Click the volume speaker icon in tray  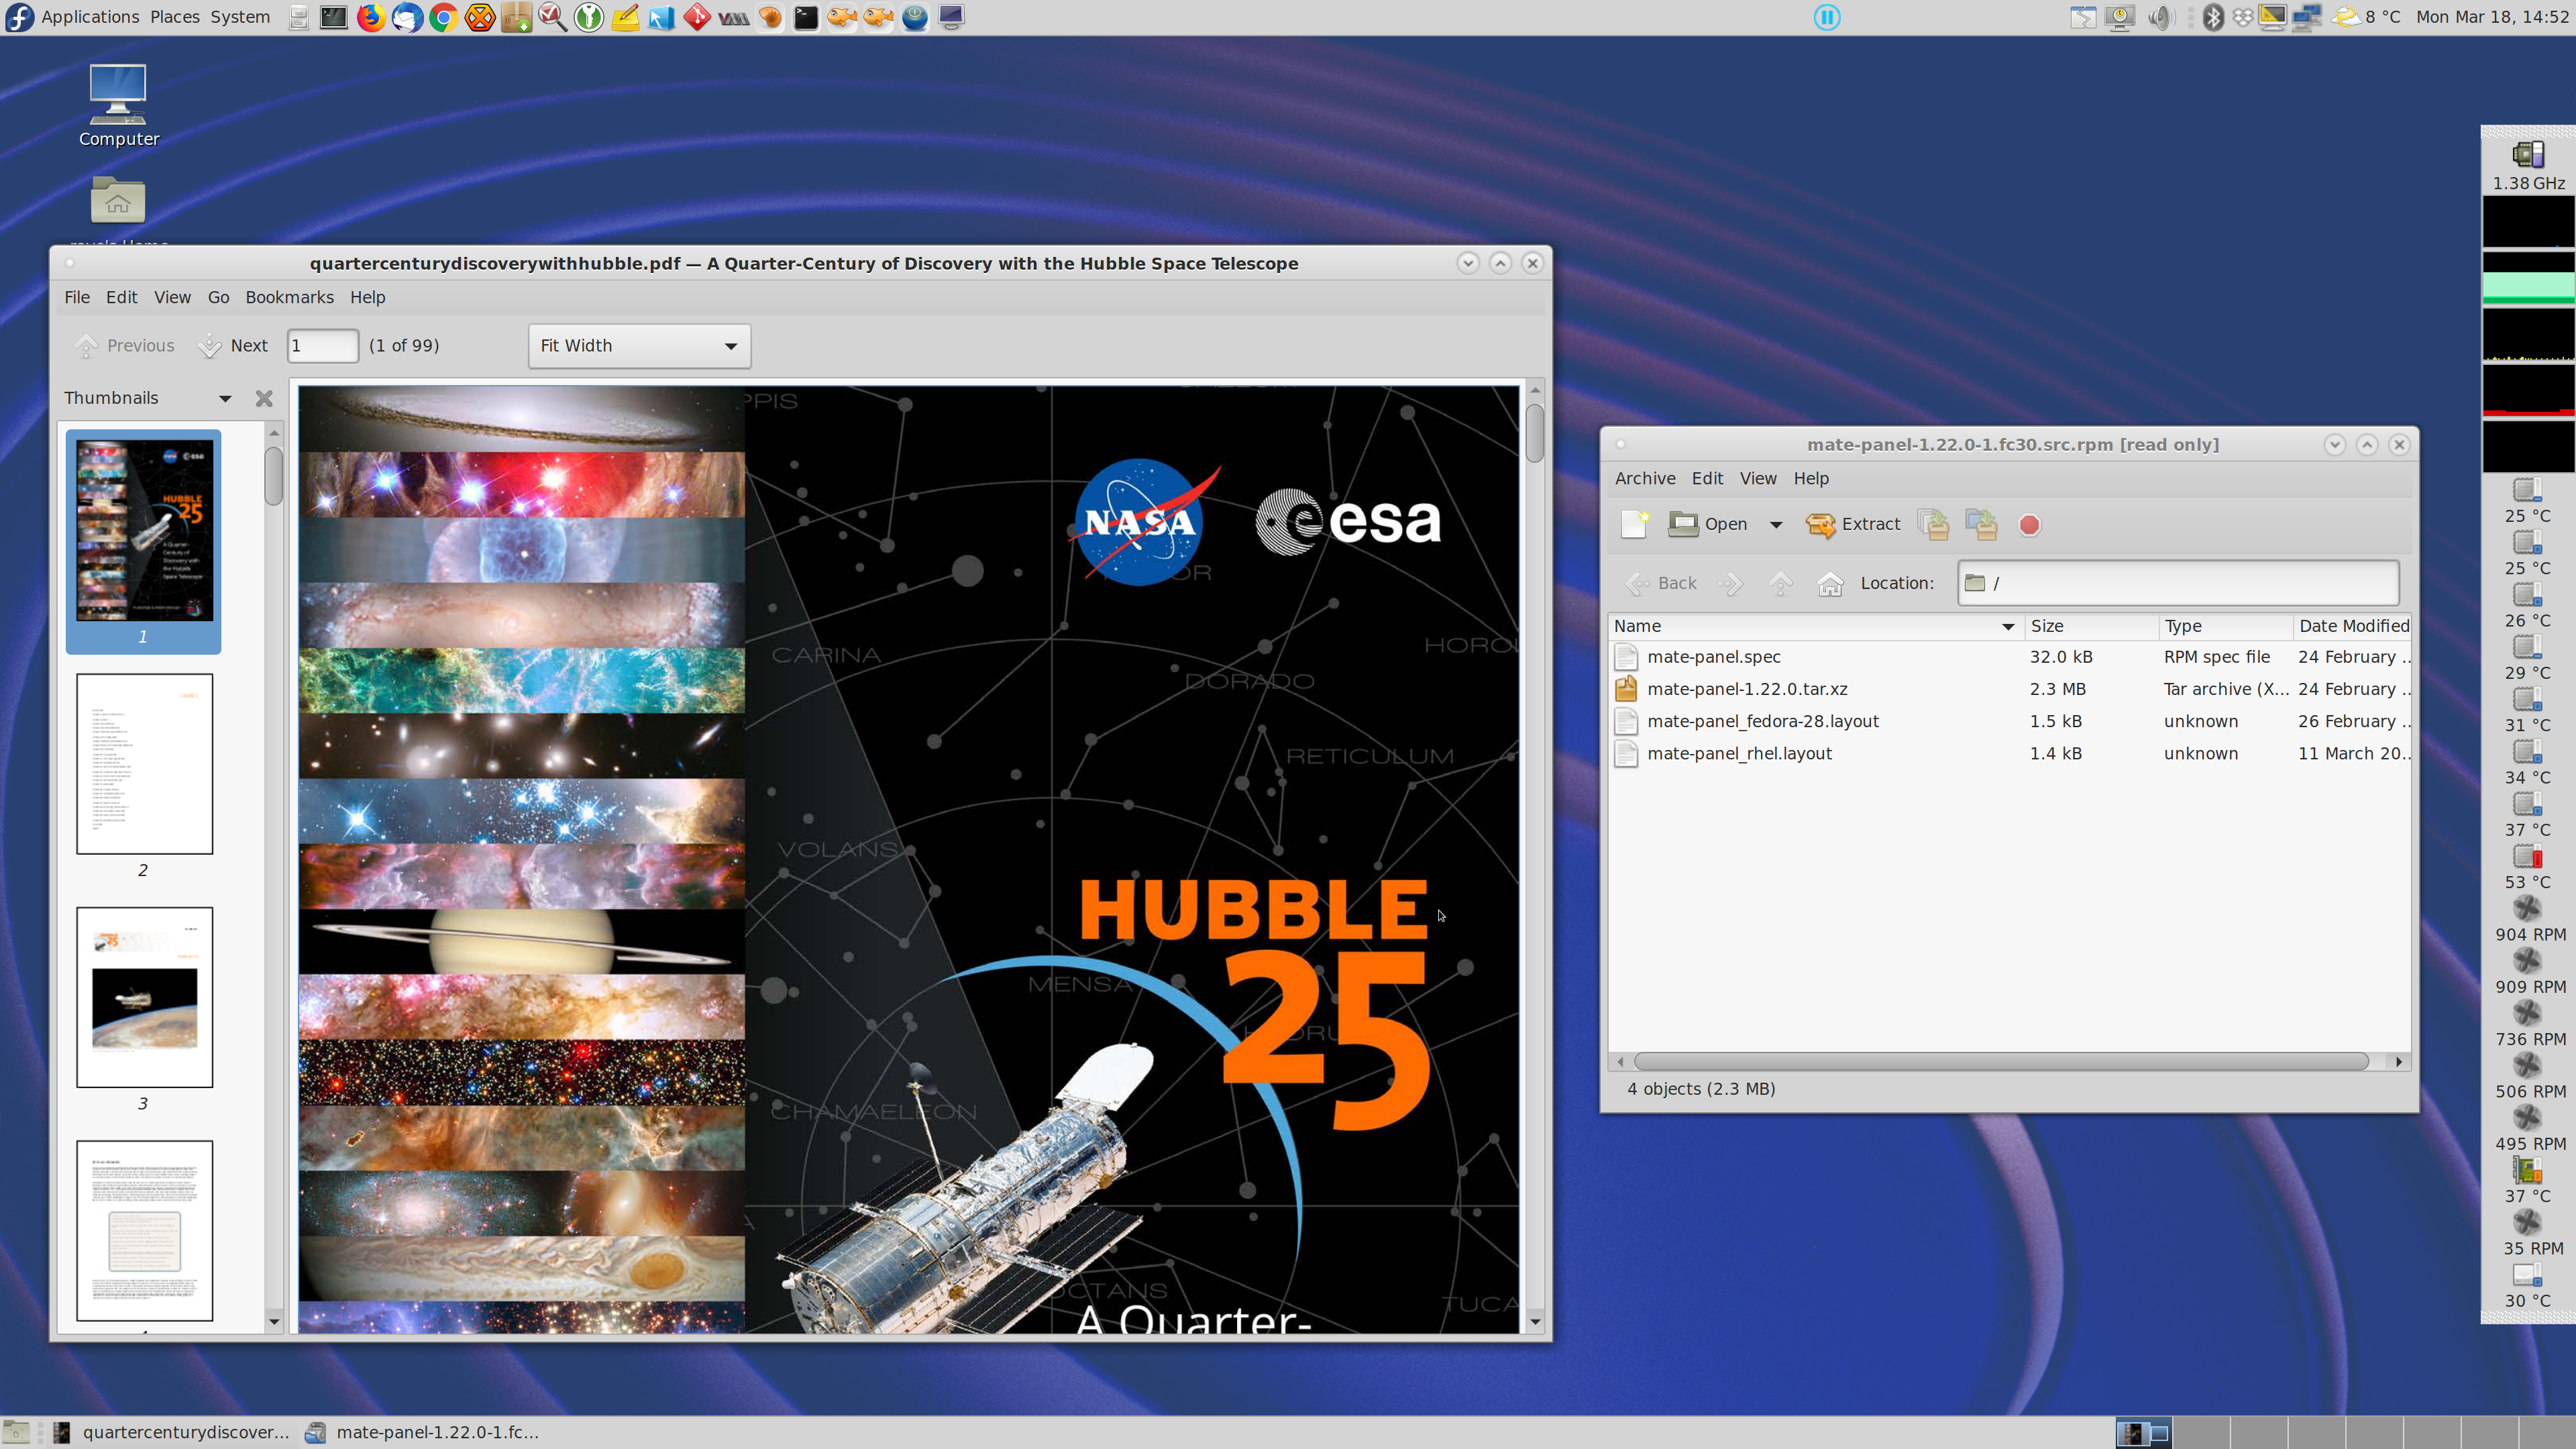(2159, 17)
